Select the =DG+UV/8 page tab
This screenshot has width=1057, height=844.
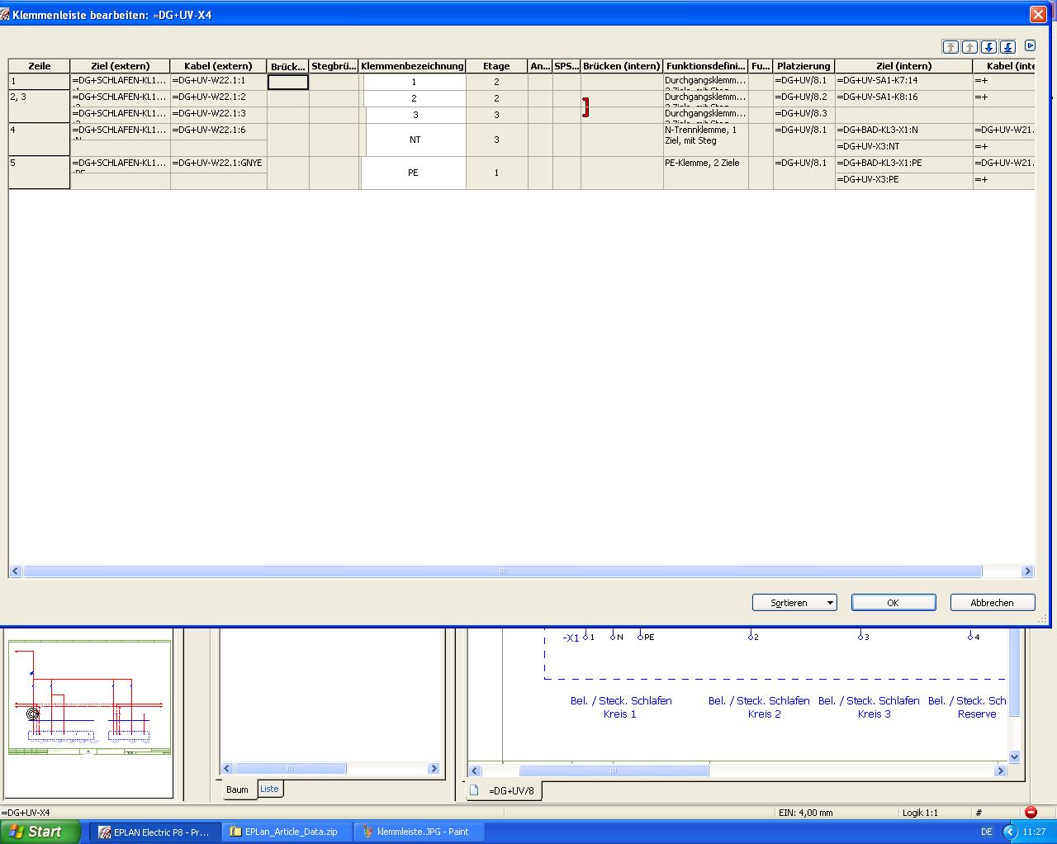point(505,790)
